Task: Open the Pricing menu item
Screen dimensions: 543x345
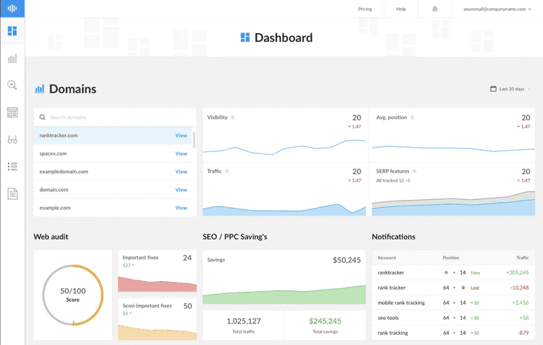Action: click(x=364, y=9)
